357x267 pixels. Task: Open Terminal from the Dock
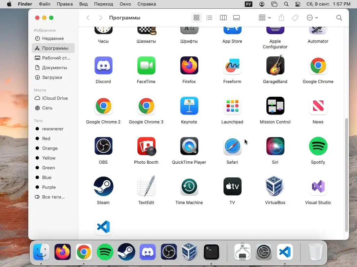(211, 252)
